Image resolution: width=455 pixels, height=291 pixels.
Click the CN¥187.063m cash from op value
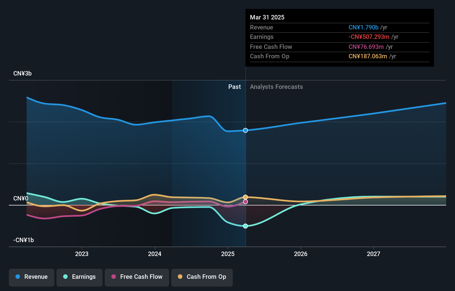[x=368, y=56]
